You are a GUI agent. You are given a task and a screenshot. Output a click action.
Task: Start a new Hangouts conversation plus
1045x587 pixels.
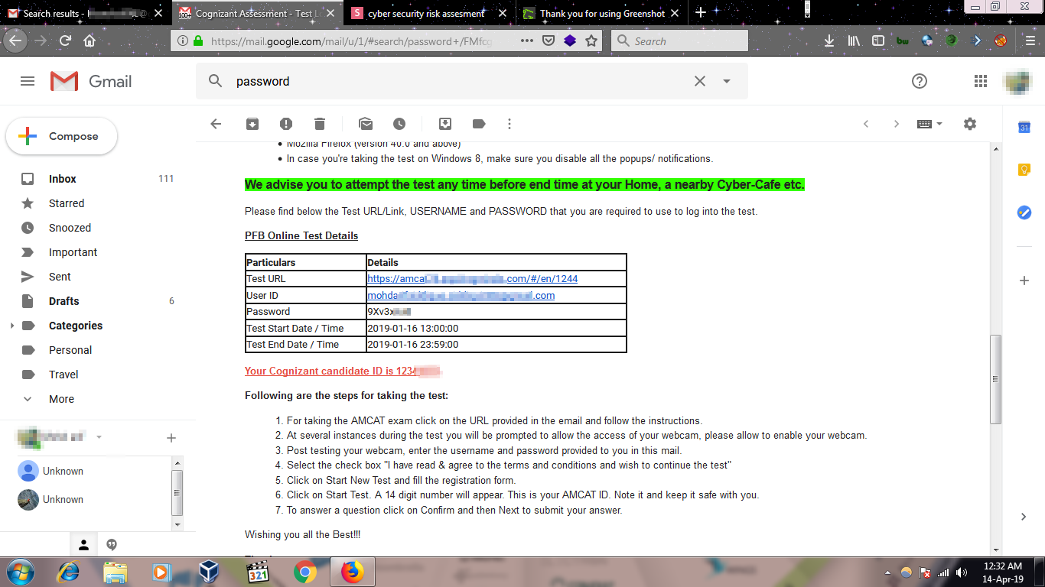171,438
